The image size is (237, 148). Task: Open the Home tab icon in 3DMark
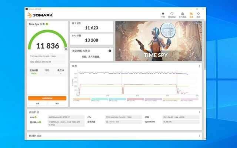(163, 15)
